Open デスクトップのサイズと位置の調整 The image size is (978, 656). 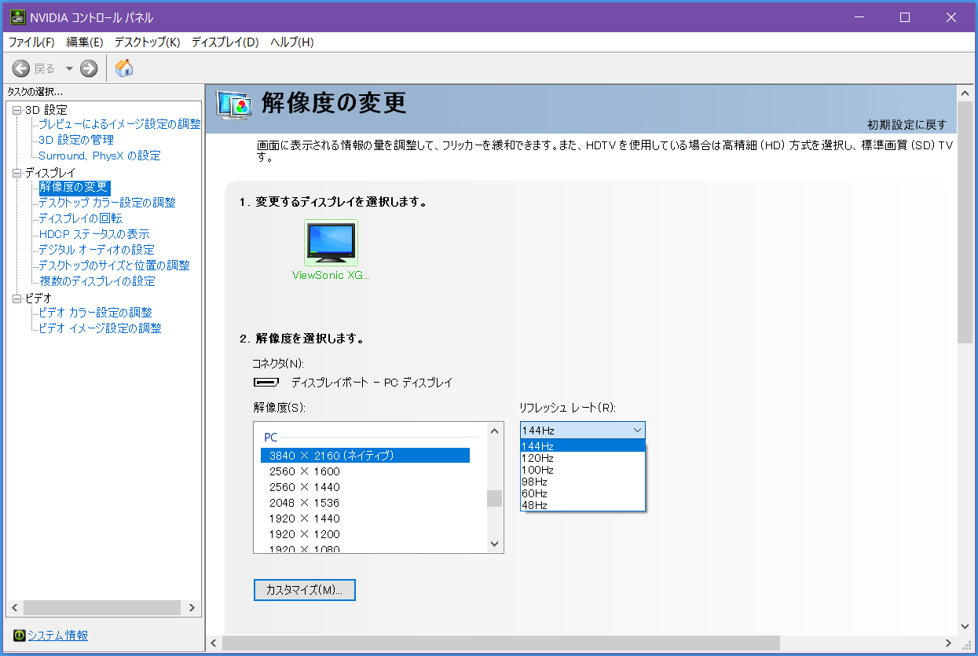click(x=115, y=266)
